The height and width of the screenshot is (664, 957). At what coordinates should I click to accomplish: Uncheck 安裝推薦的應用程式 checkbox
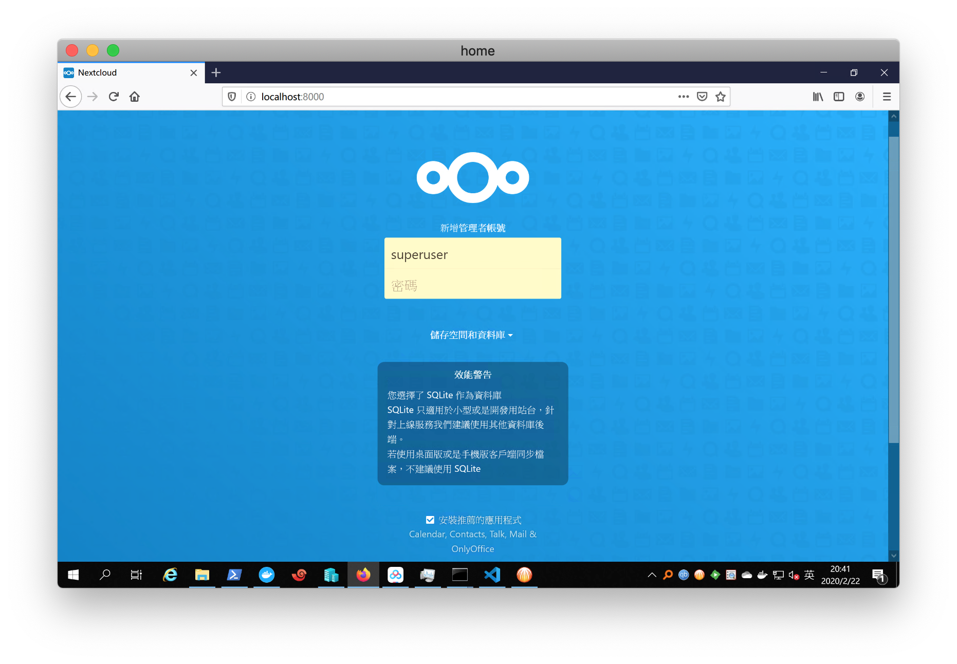tap(430, 520)
